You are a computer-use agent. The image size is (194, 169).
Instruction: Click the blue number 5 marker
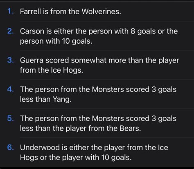pyautogui.click(x=10, y=118)
